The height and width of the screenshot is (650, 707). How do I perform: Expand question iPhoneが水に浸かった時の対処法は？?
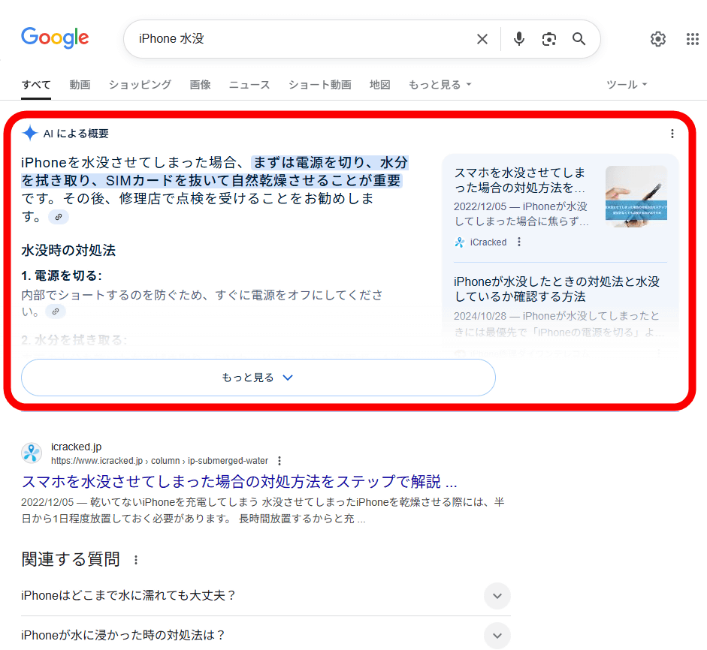(265, 635)
